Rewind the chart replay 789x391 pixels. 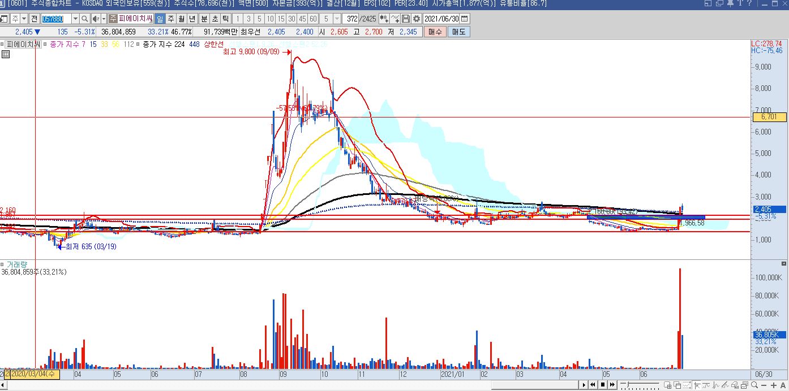[593, 385]
